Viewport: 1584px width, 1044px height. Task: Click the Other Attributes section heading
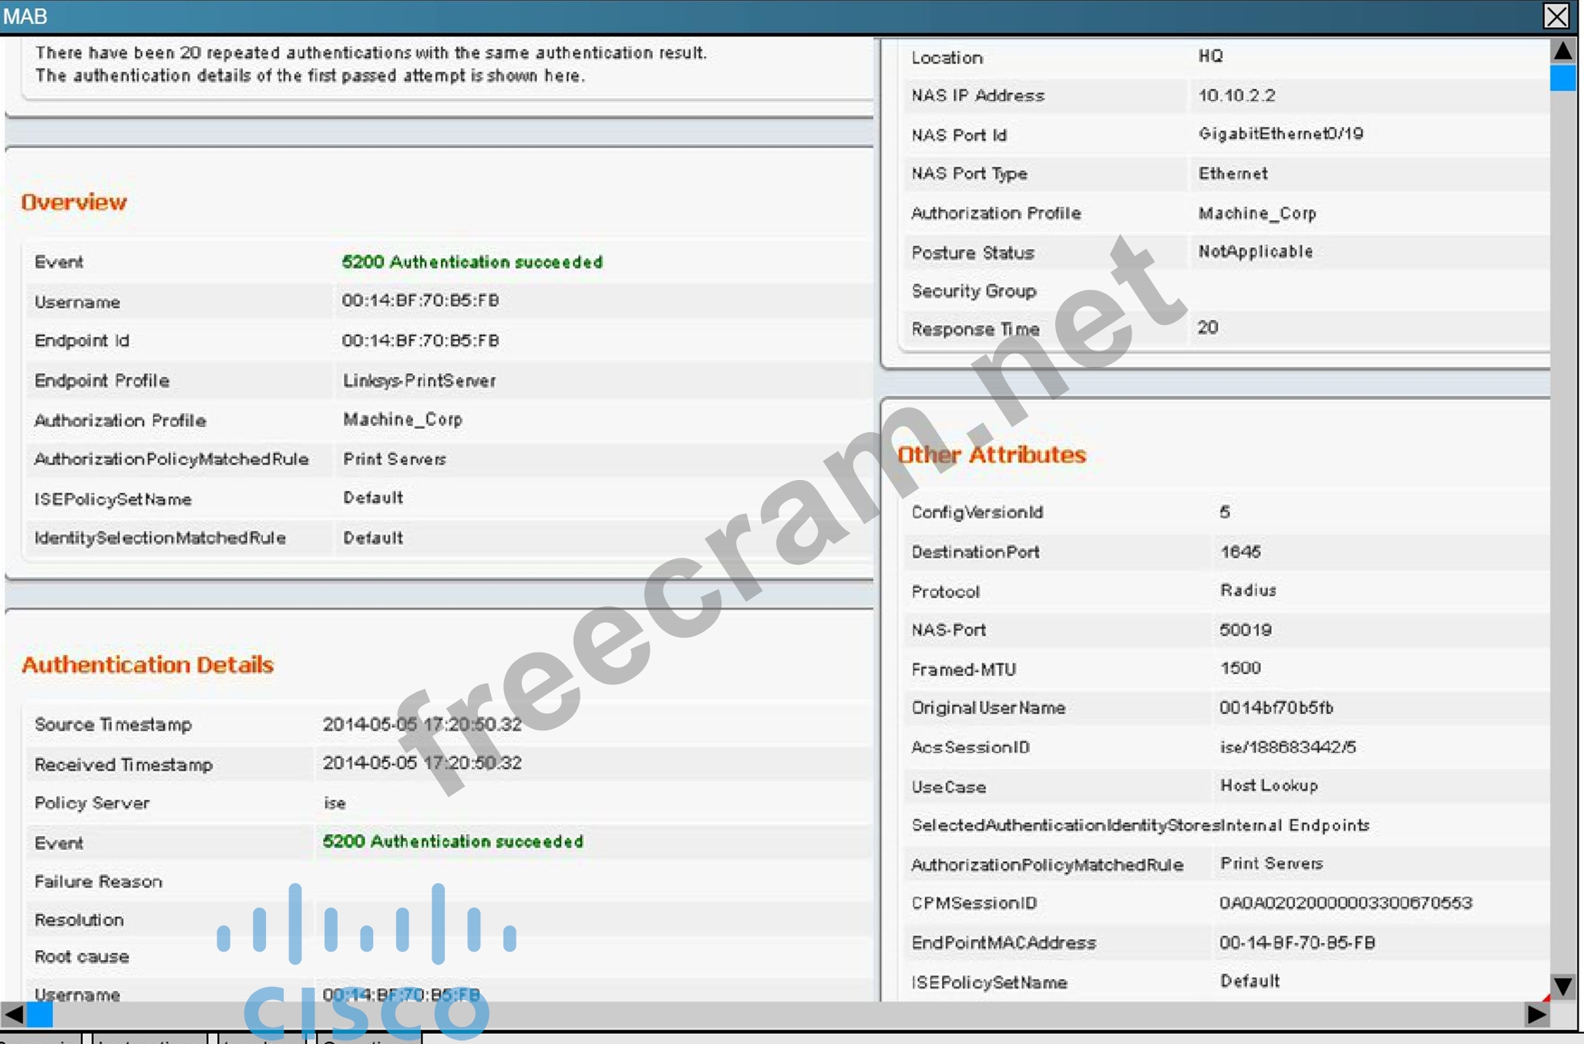(x=991, y=455)
